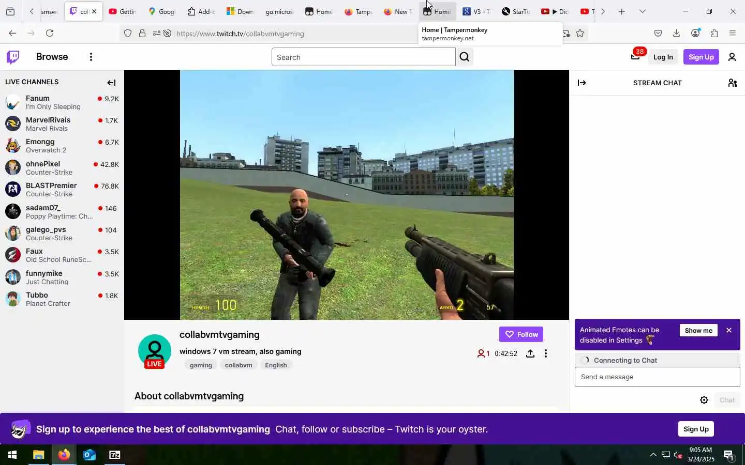
Task: Open chat settings gear icon
Action: [x=704, y=400]
